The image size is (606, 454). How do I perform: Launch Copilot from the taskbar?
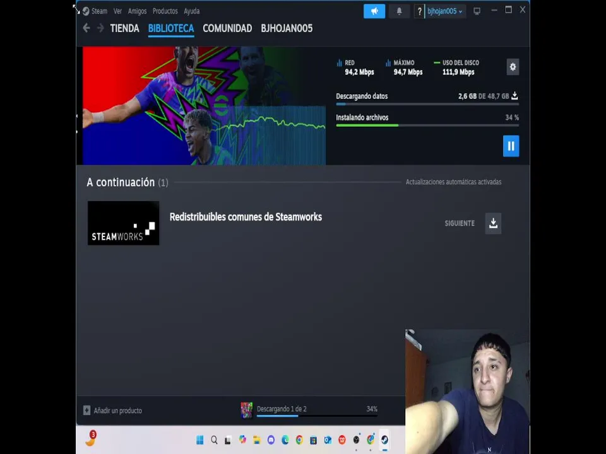click(x=242, y=439)
